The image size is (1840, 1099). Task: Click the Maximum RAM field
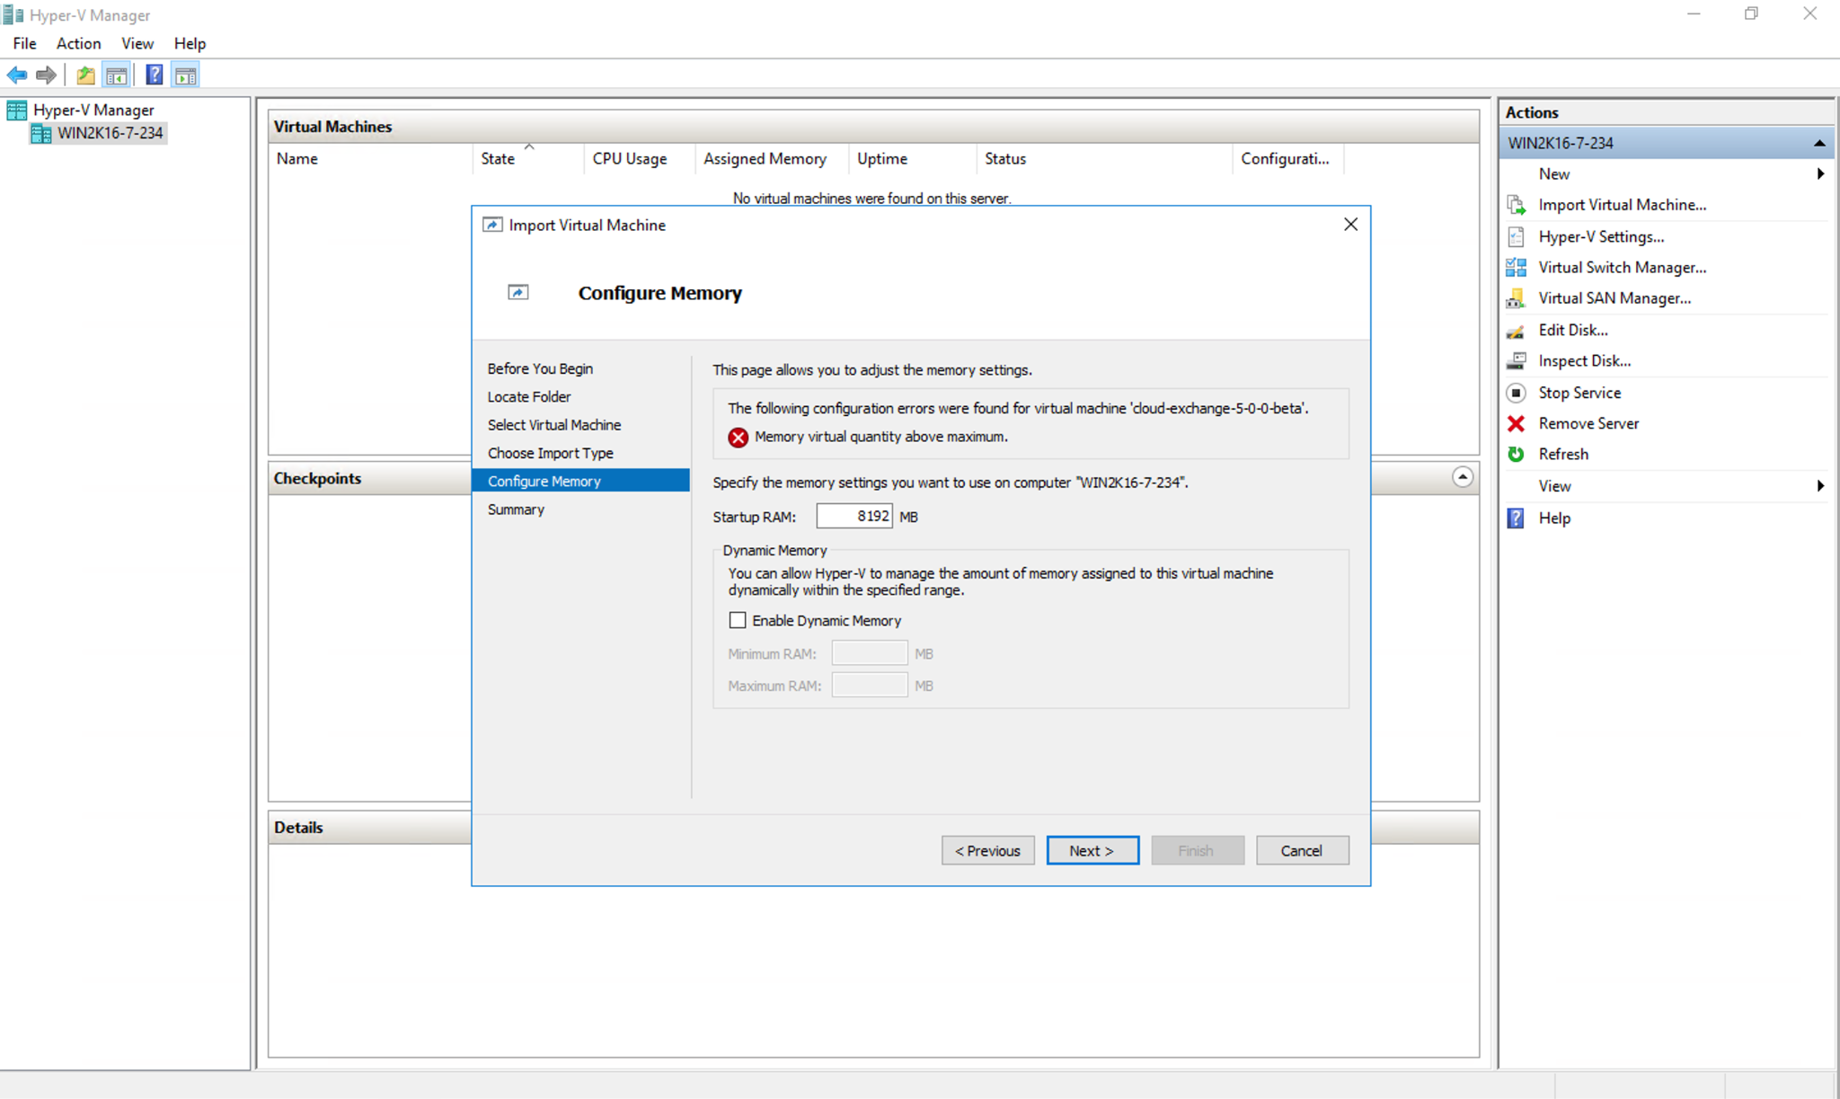tap(869, 686)
